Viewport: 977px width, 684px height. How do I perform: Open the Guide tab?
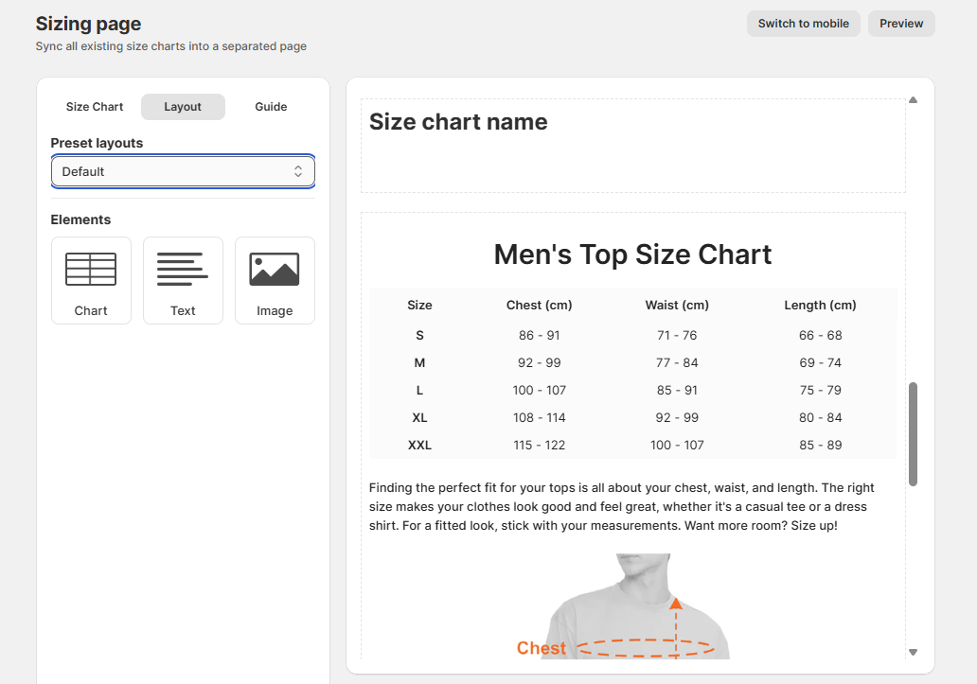[x=271, y=107]
